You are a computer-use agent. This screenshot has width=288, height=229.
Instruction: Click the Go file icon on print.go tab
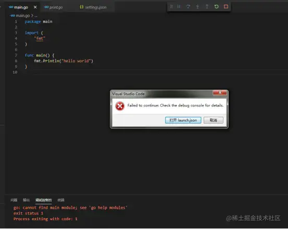point(46,7)
